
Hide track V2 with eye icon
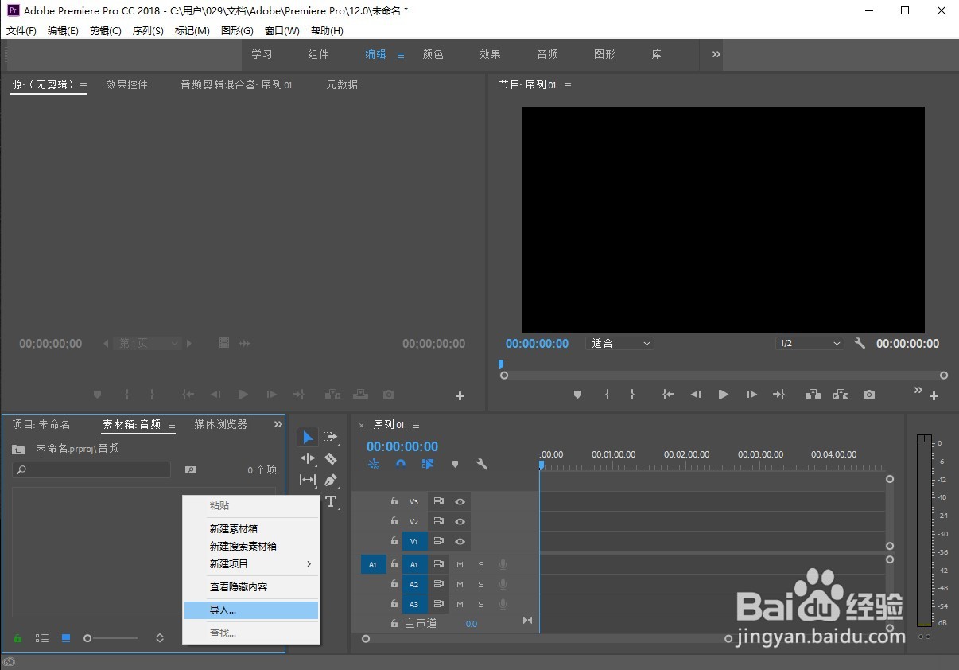pos(460,521)
